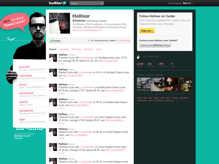Open the Sign in dropdown arrow

[192, 3]
